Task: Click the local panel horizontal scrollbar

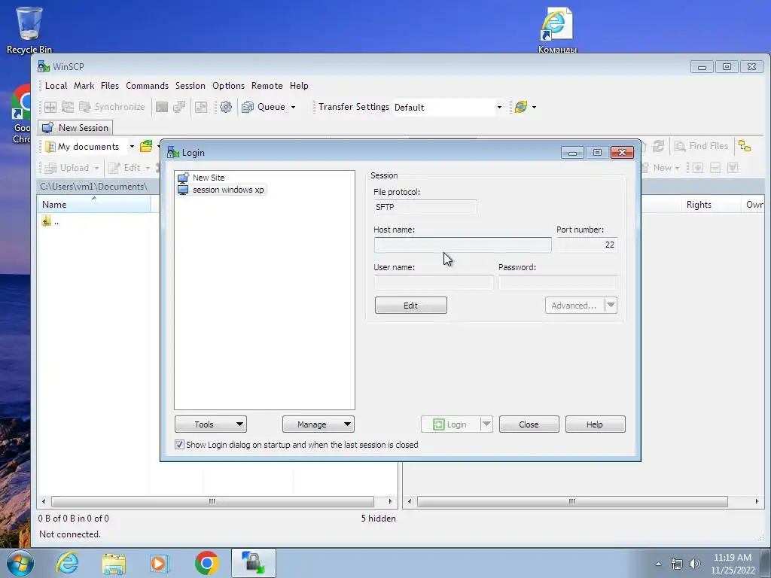Action: pos(212,501)
